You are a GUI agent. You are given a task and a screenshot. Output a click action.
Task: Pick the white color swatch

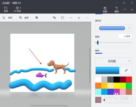click(x=98, y=79)
